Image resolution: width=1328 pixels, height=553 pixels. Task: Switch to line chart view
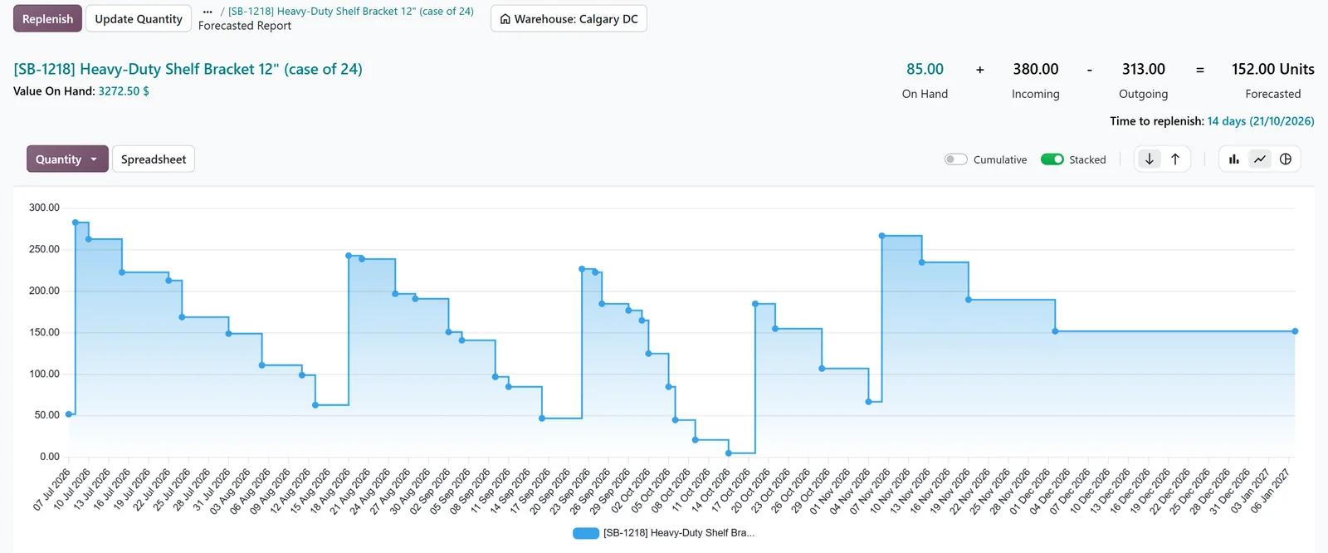click(1260, 159)
